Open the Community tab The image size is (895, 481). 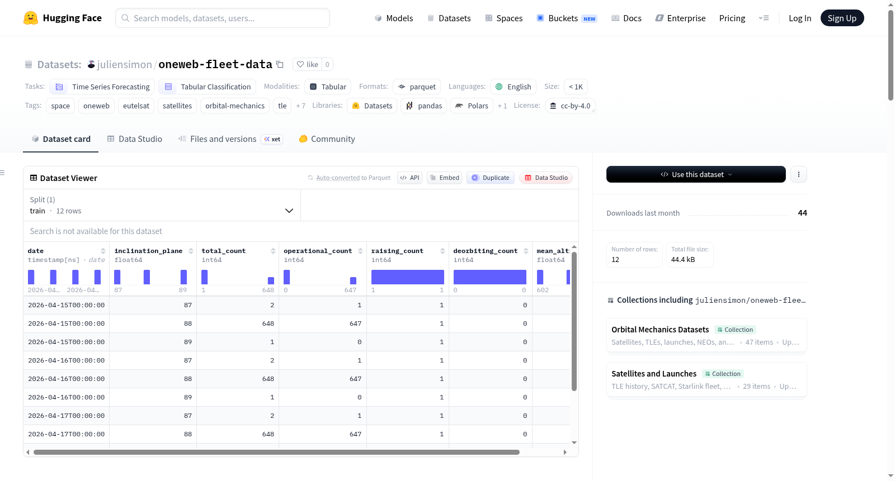[327, 139]
